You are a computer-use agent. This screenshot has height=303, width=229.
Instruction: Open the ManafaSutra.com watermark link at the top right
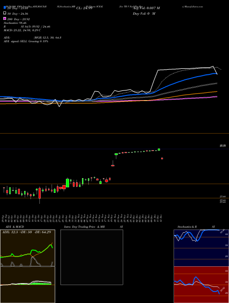point(192,6)
